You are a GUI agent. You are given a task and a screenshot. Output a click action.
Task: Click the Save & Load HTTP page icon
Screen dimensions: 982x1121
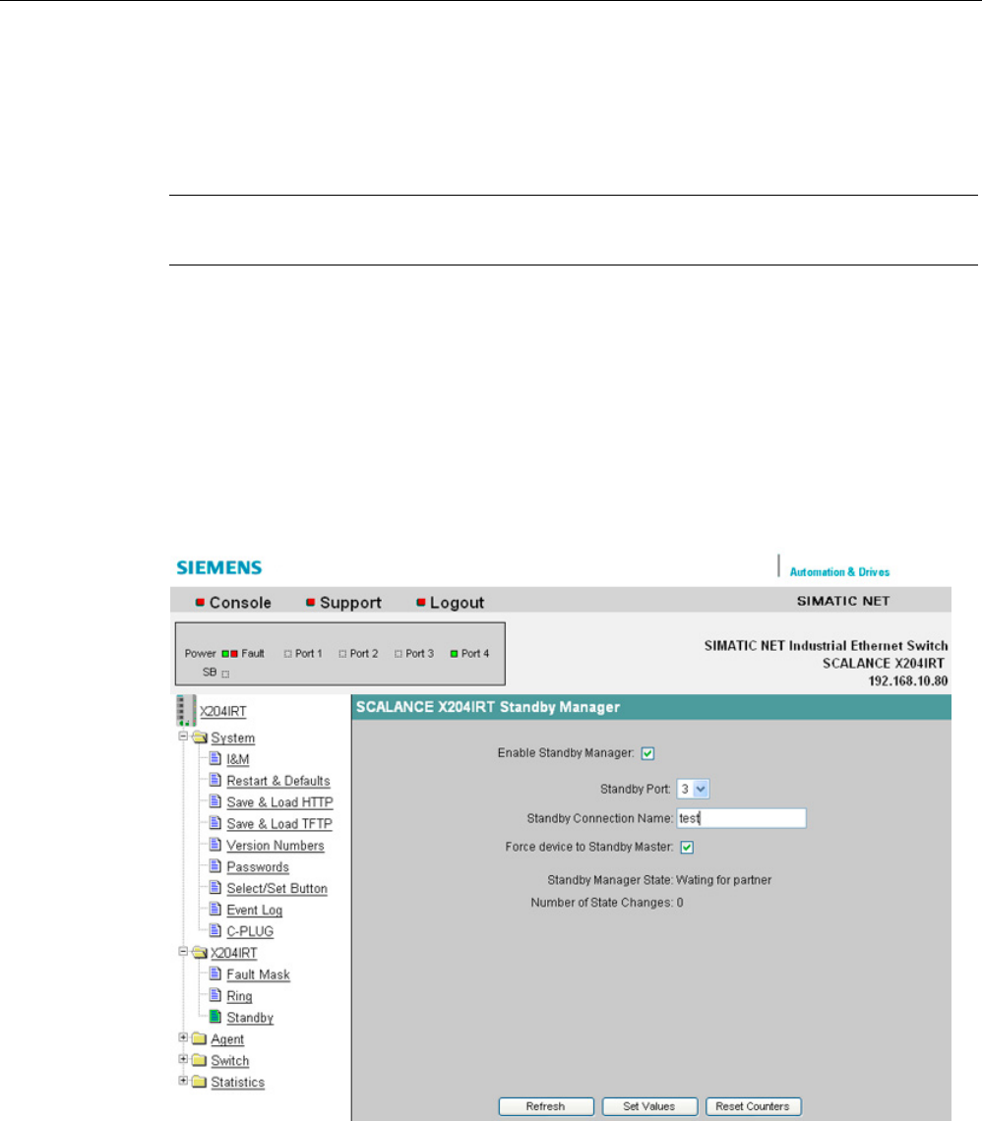(215, 801)
